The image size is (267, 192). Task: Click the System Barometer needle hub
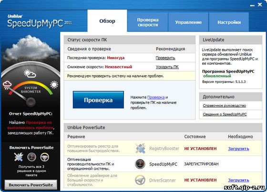31,102
